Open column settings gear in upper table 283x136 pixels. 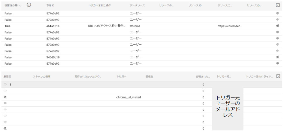coord(278,5)
